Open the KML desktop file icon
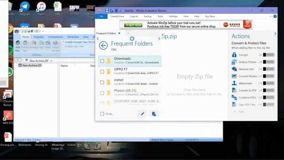This screenshot has height=160, width=284. [x=58, y=8]
